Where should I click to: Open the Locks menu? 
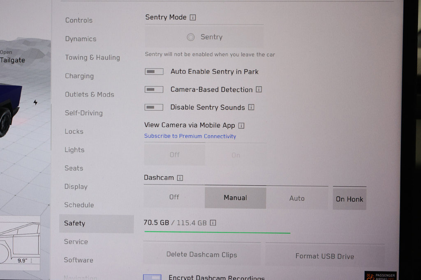click(x=74, y=132)
